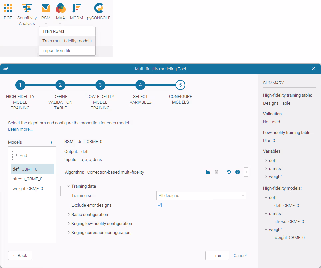
Task: Click the copy configuration icon
Action: [x=208, y=172]
